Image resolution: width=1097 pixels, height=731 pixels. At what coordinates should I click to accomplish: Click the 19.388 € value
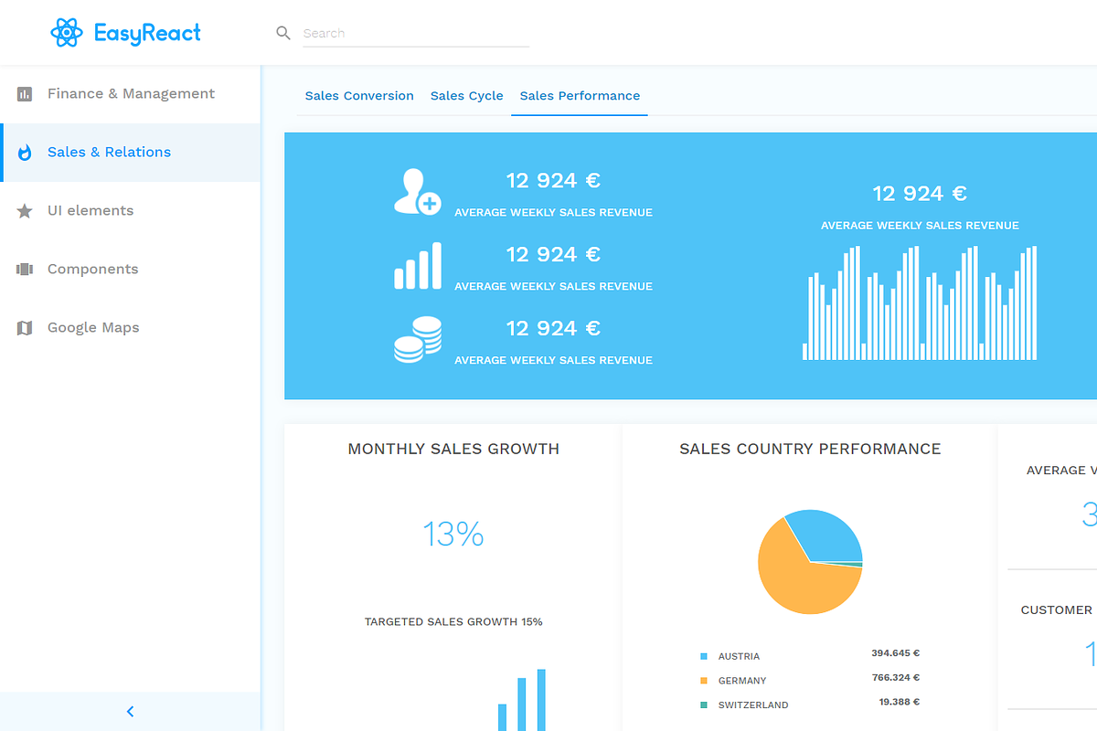(x=899, y=702)
